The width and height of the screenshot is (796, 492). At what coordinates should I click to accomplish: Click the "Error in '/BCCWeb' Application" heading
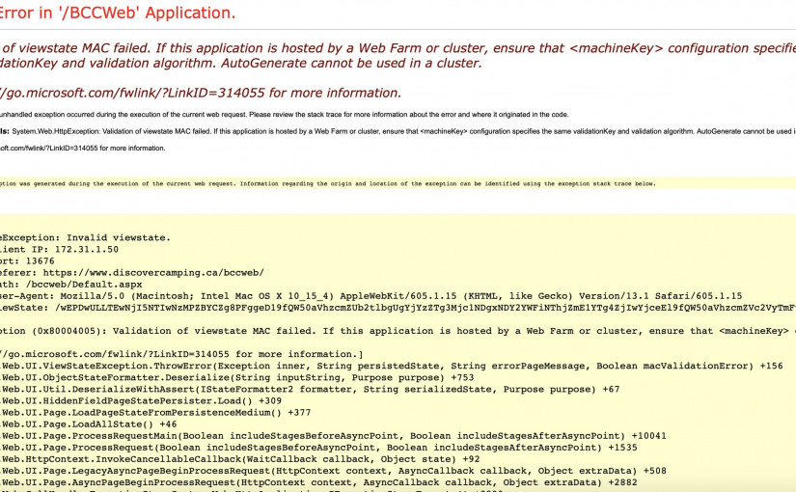pyautogui.click(x=116, y=14)
